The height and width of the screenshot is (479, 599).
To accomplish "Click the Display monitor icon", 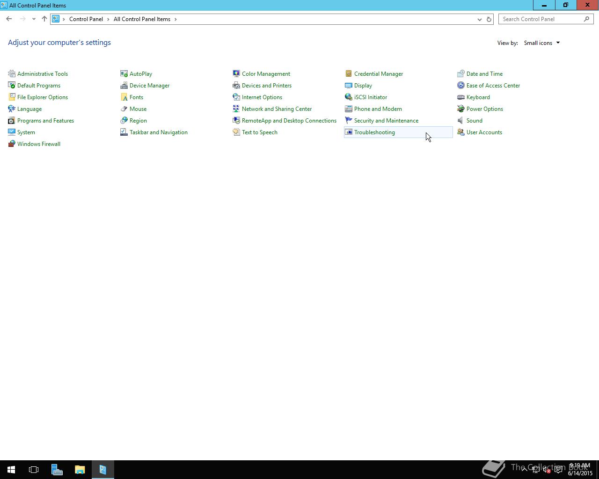I will [x=349, y=85].
